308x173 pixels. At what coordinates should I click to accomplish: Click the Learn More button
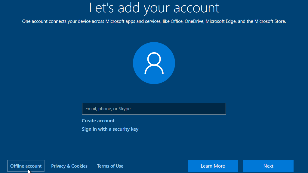click(x=213, y=166)
